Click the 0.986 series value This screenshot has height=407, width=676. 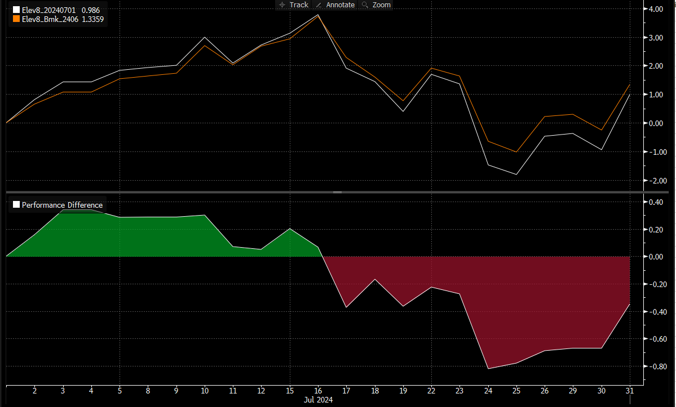pos(91,10)
